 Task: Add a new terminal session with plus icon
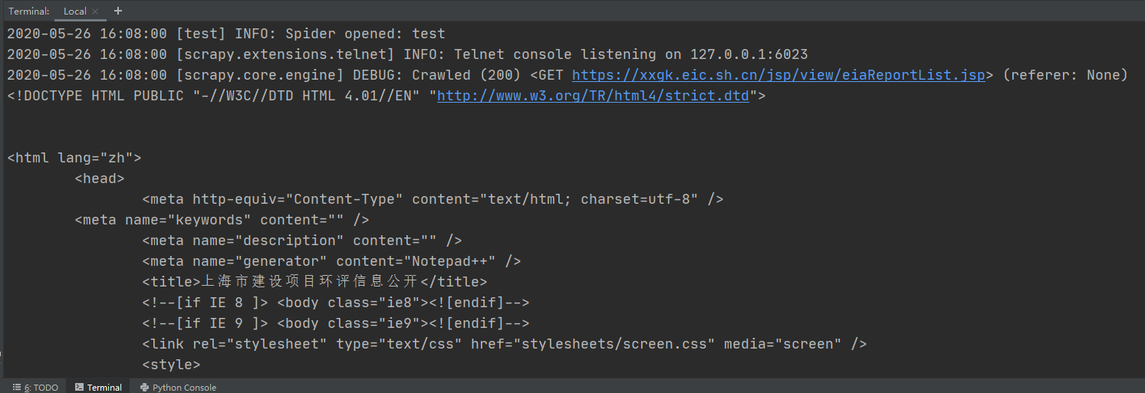point(117,11)
